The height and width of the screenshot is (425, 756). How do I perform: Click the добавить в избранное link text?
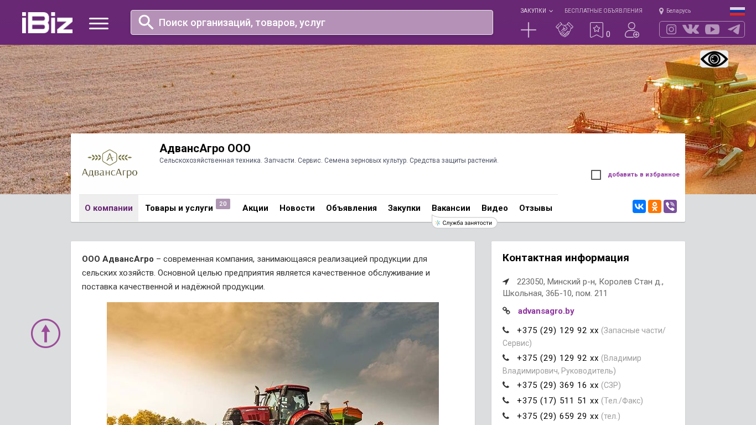tap(644, 175)
